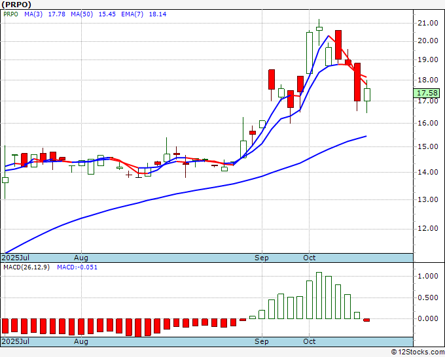Click the MACD(26,12,9) label
The image size is (445, 357).
coord(26,267)
